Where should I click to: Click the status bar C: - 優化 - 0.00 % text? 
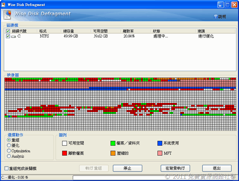pyautogui.click(x=15, y=178)
